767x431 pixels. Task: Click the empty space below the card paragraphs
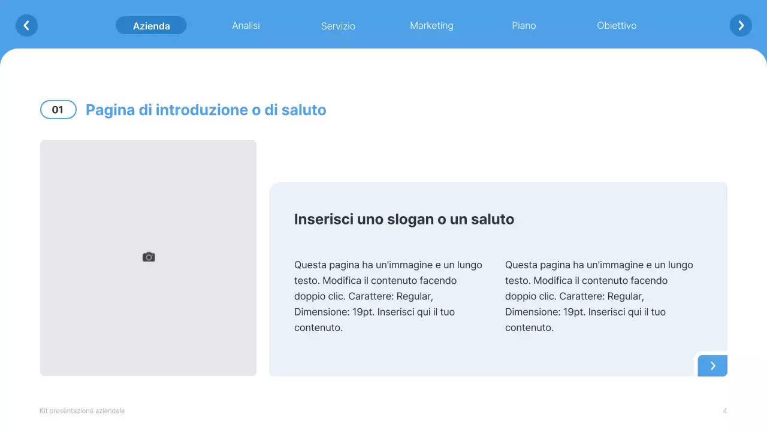tap(479, 356)
